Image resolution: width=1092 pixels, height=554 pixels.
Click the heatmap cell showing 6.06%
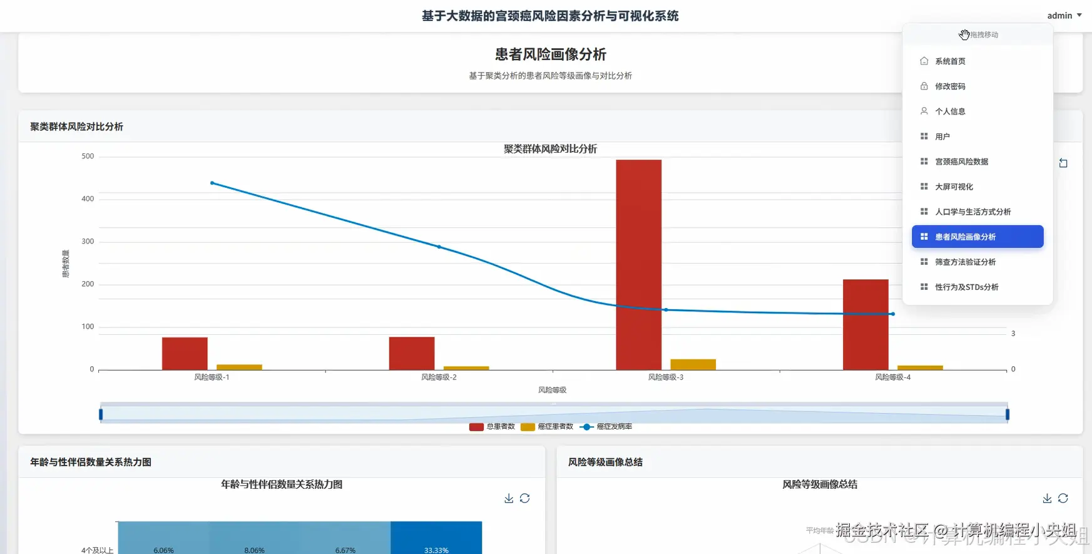point(163,538)
